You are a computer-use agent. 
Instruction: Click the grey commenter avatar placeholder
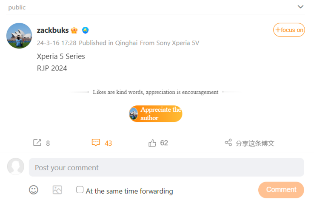[16, 166]
